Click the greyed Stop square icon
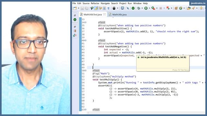207x116 pixels. [x=161, y=8]
